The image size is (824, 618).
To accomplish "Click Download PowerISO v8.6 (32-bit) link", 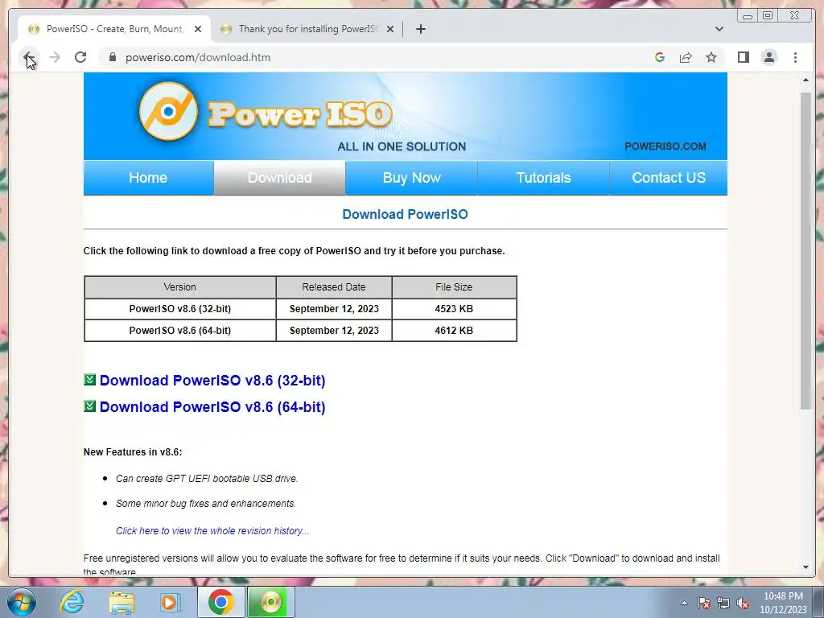I will [212, 381].
